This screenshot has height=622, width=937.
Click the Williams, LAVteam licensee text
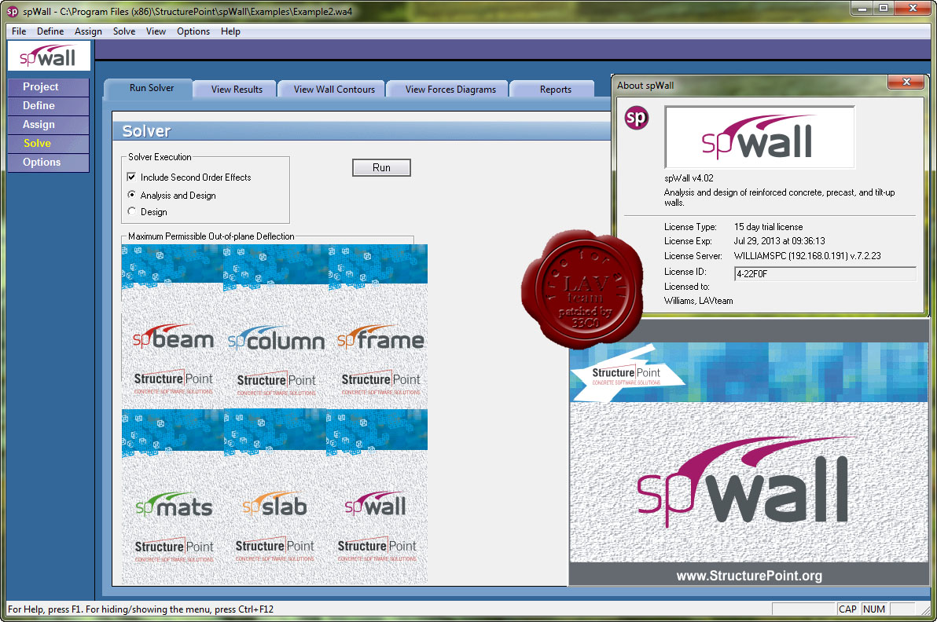point(699,301)
